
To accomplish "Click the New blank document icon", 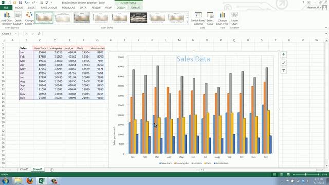I will 9,2.
